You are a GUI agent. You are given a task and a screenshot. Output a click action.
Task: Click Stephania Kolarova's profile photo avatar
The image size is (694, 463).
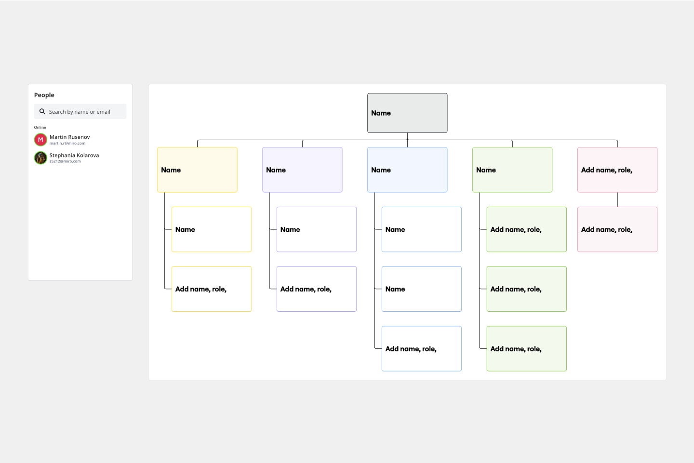click(x=40, y=158)
